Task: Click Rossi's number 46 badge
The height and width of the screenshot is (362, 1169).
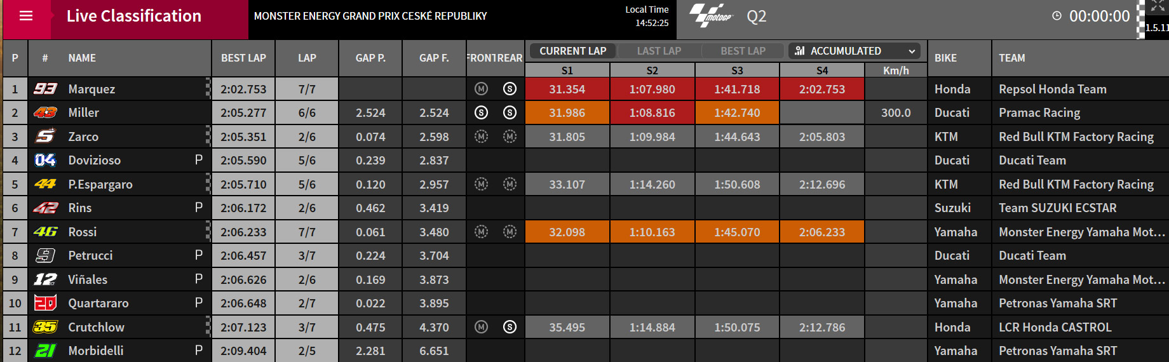Action: 45,232
